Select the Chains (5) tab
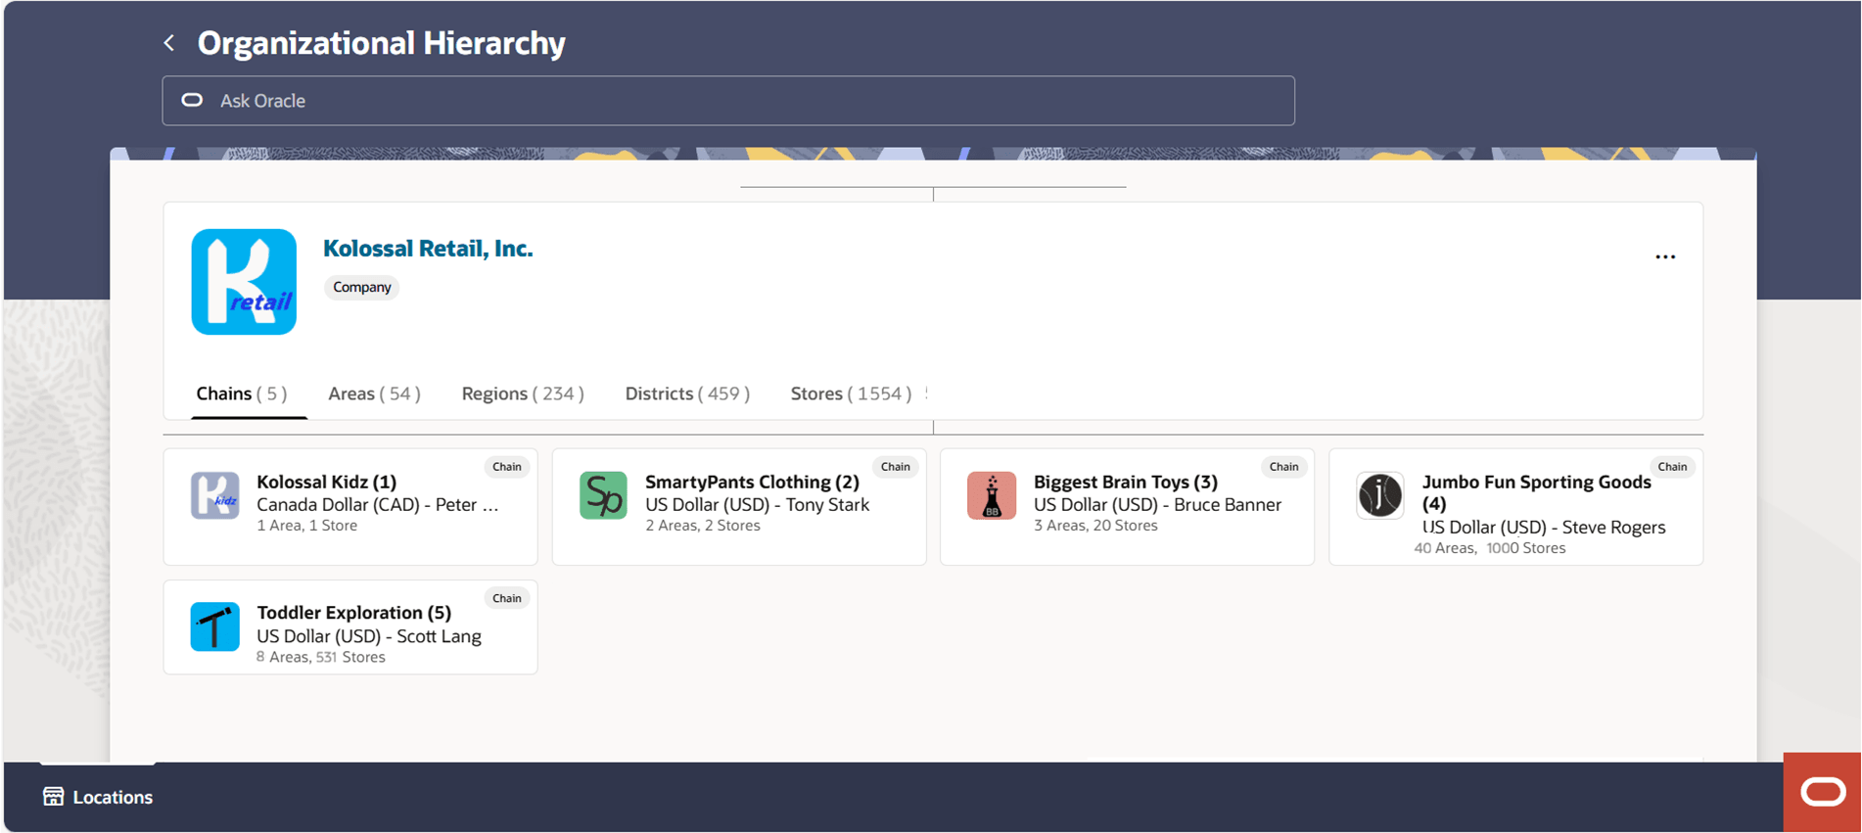The height and width of the screenshot is (833, 1862). coord(242,393)
